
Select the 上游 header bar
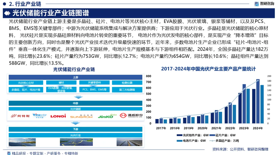(x=75, y=77)
